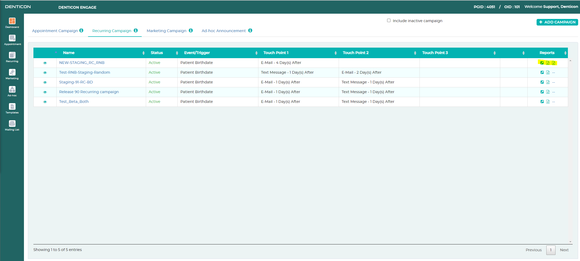Open report arrow icon for Staging-91-RC-BD
Viewport: 580px width, 261px height.
click(542, 82)
